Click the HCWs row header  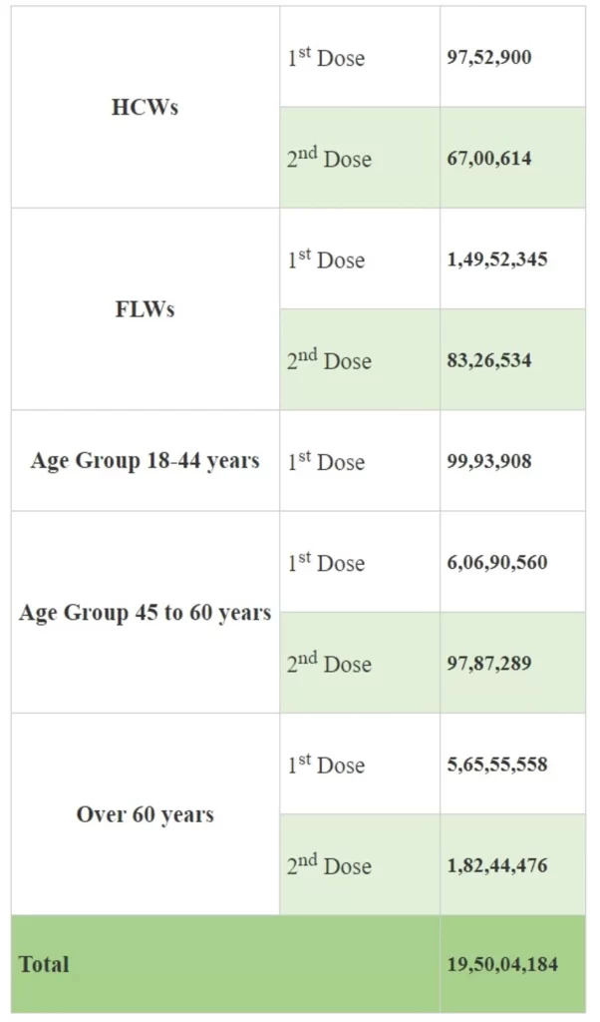click(145, 108)
